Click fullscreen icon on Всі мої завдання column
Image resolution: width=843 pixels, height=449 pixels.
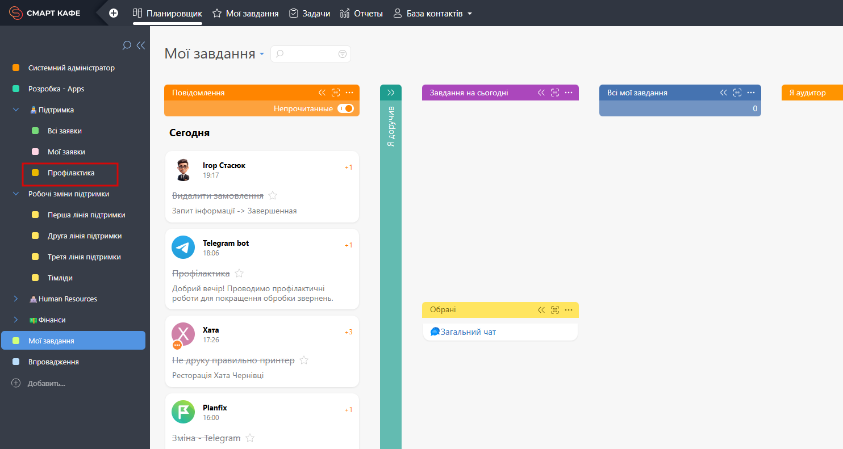point(737,93)
